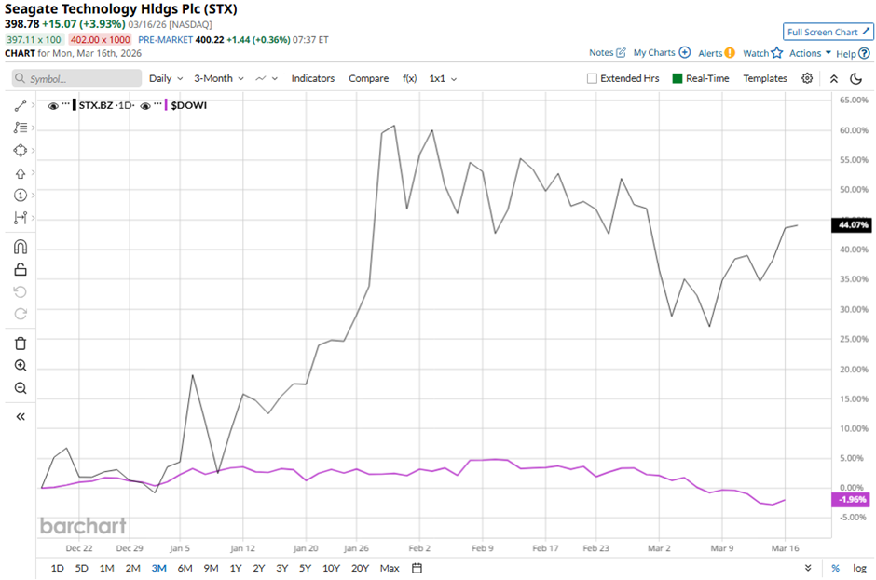Open the Daily frequency dropdown

165,79
